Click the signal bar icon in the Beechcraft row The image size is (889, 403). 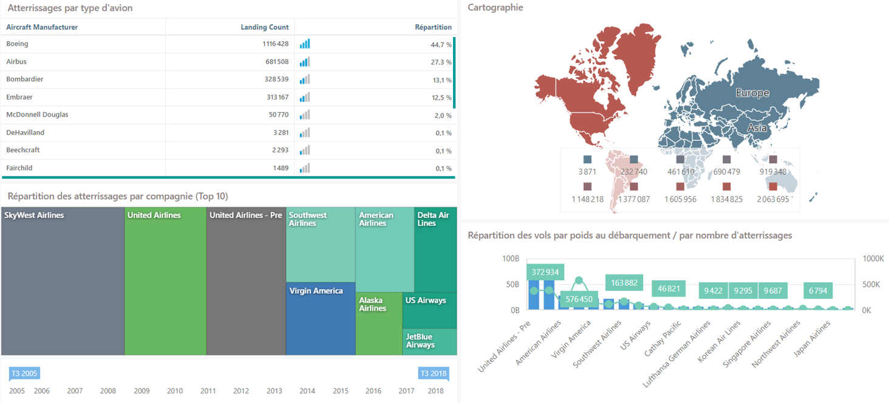305,150
